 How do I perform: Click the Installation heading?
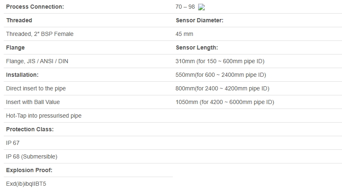pyautogui.click(x=22, y=75)
